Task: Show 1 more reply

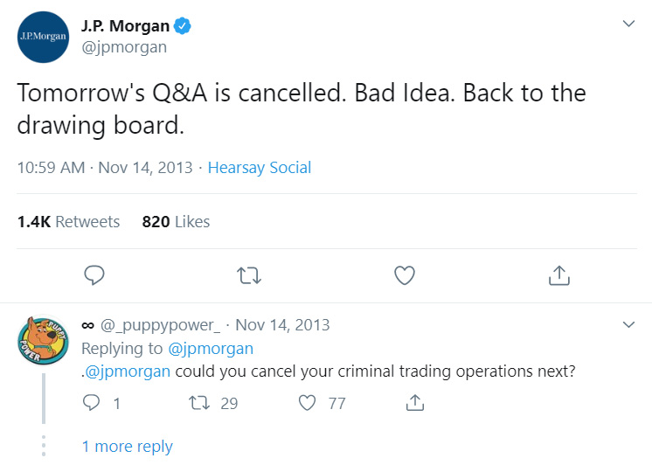Action: click(127, 447)
